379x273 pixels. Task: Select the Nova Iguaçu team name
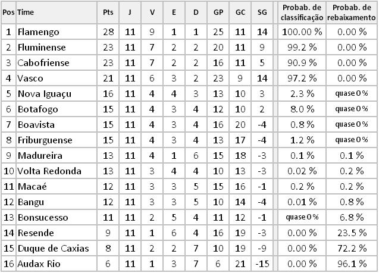point(45,93)
